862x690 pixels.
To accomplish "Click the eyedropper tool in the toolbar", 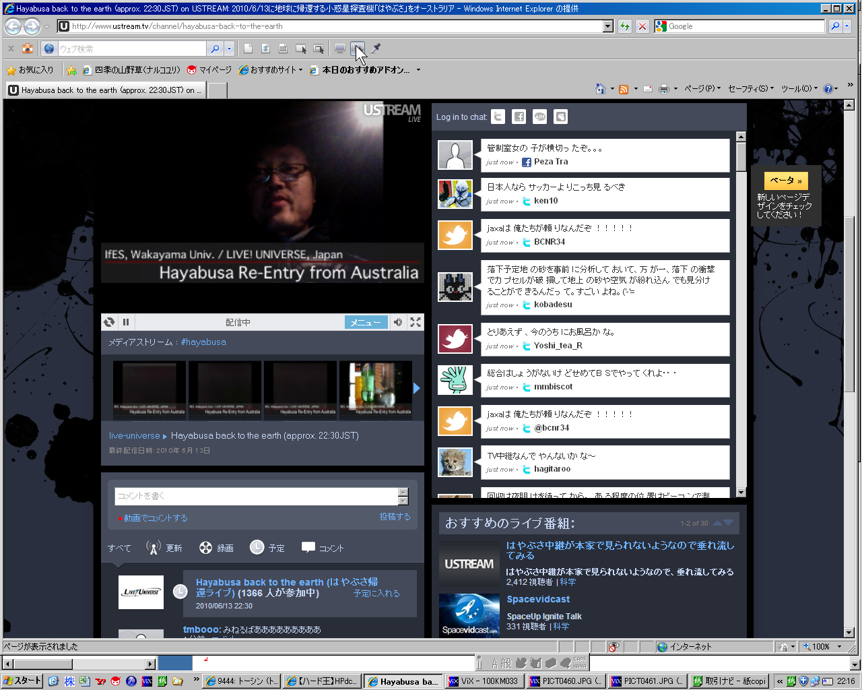I will pyautogui.click(x=376, y=49).
